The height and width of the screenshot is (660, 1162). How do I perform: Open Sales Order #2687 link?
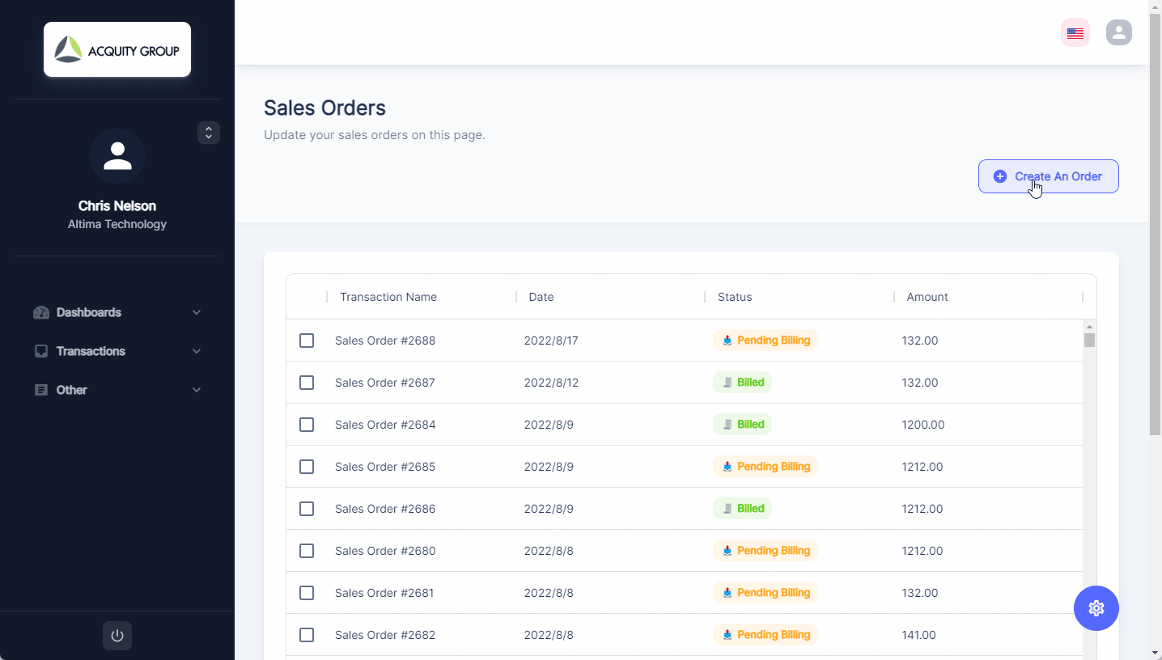click(x=384, y=383)
